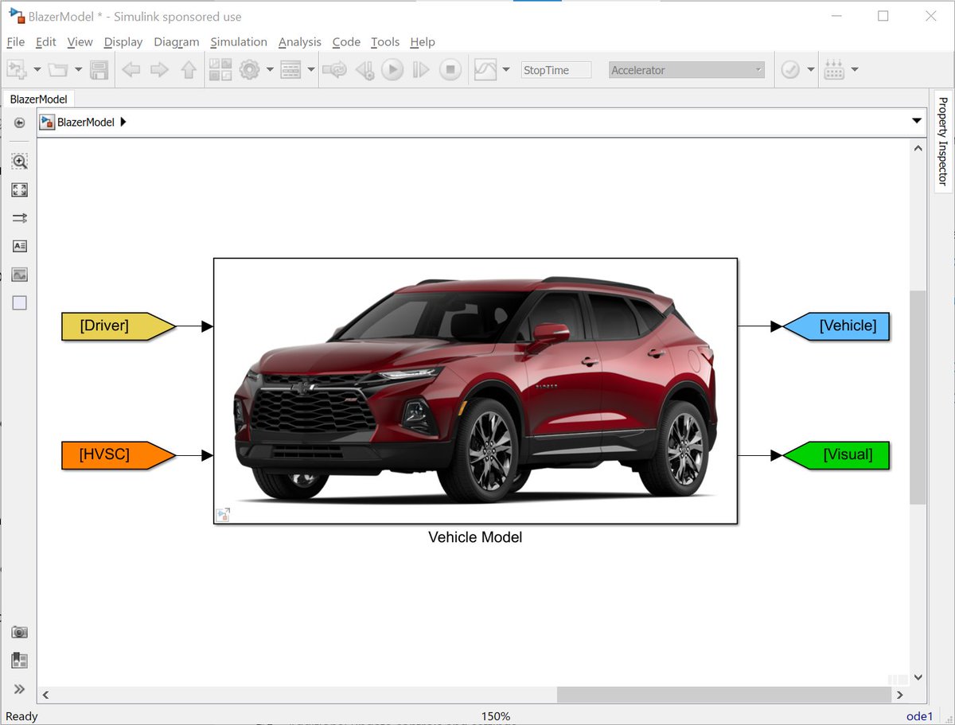955x725 pixels.
Task: Expand the Open folder dropdown arrow
Action: tap(78, 70)
